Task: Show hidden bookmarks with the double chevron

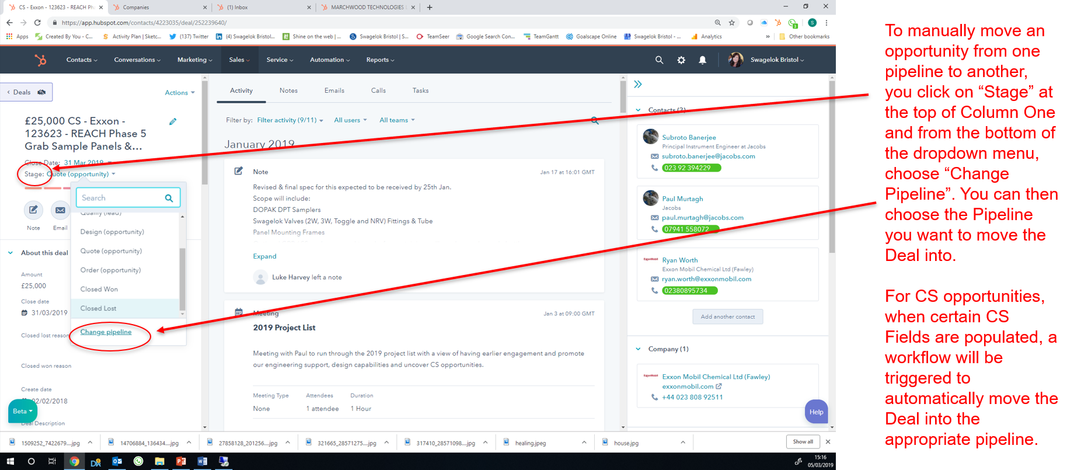Action: pyautogui.click(x=768, y=36)
